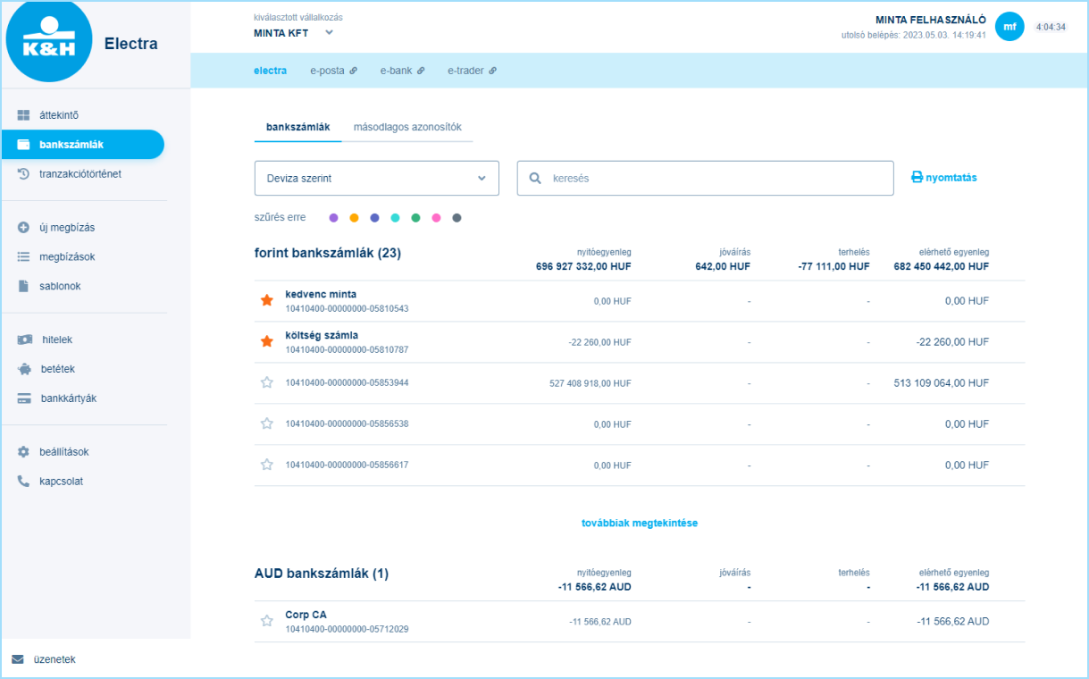Open áttekintő dashboard icon in sidebar
This screenshot has width=1089, height=679.
(x=24, y=115)
